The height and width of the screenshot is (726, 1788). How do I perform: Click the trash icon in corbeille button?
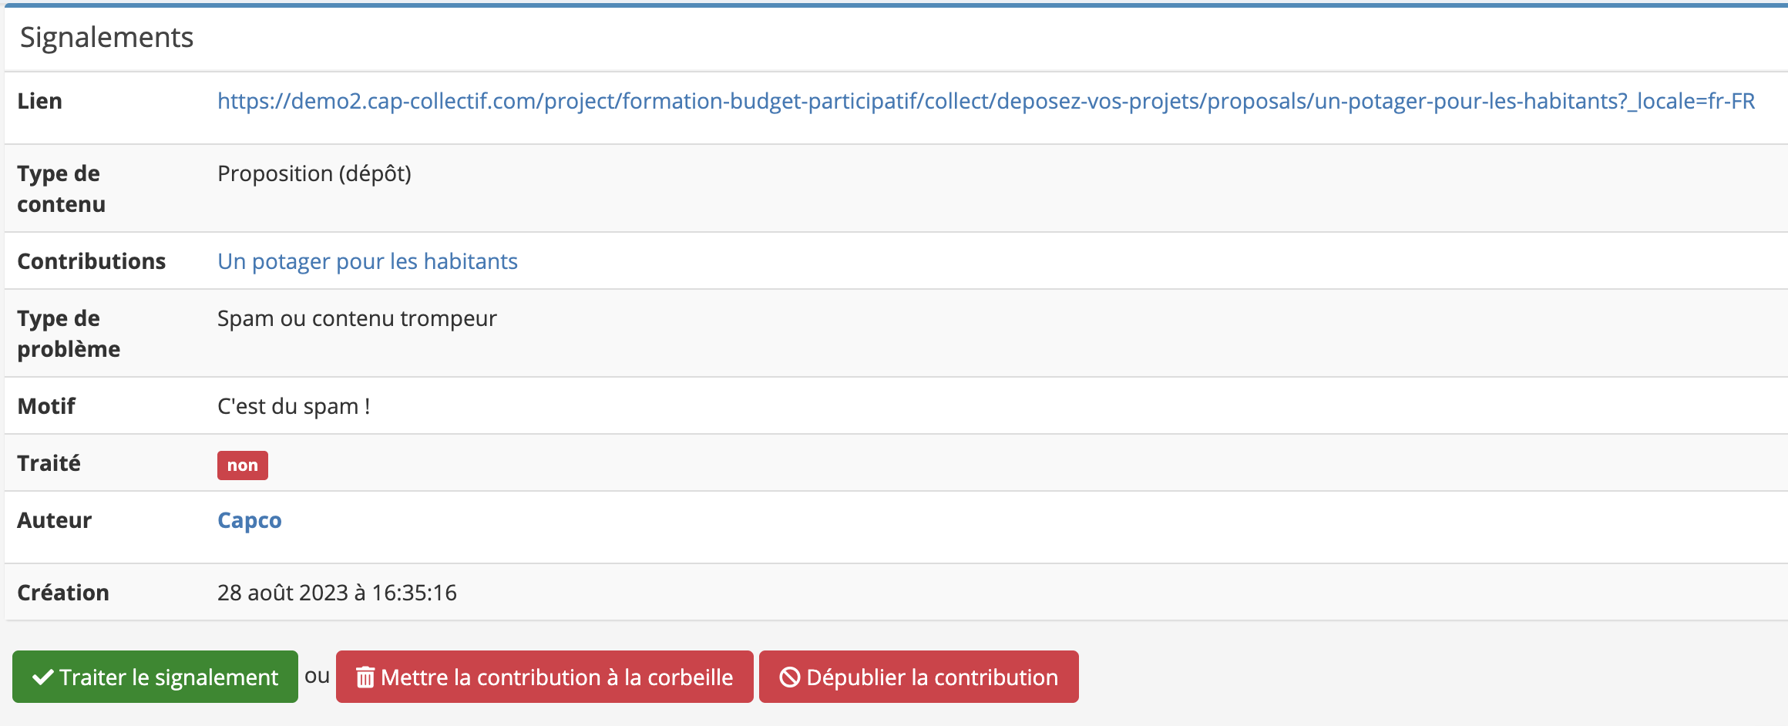coord(365,677)
